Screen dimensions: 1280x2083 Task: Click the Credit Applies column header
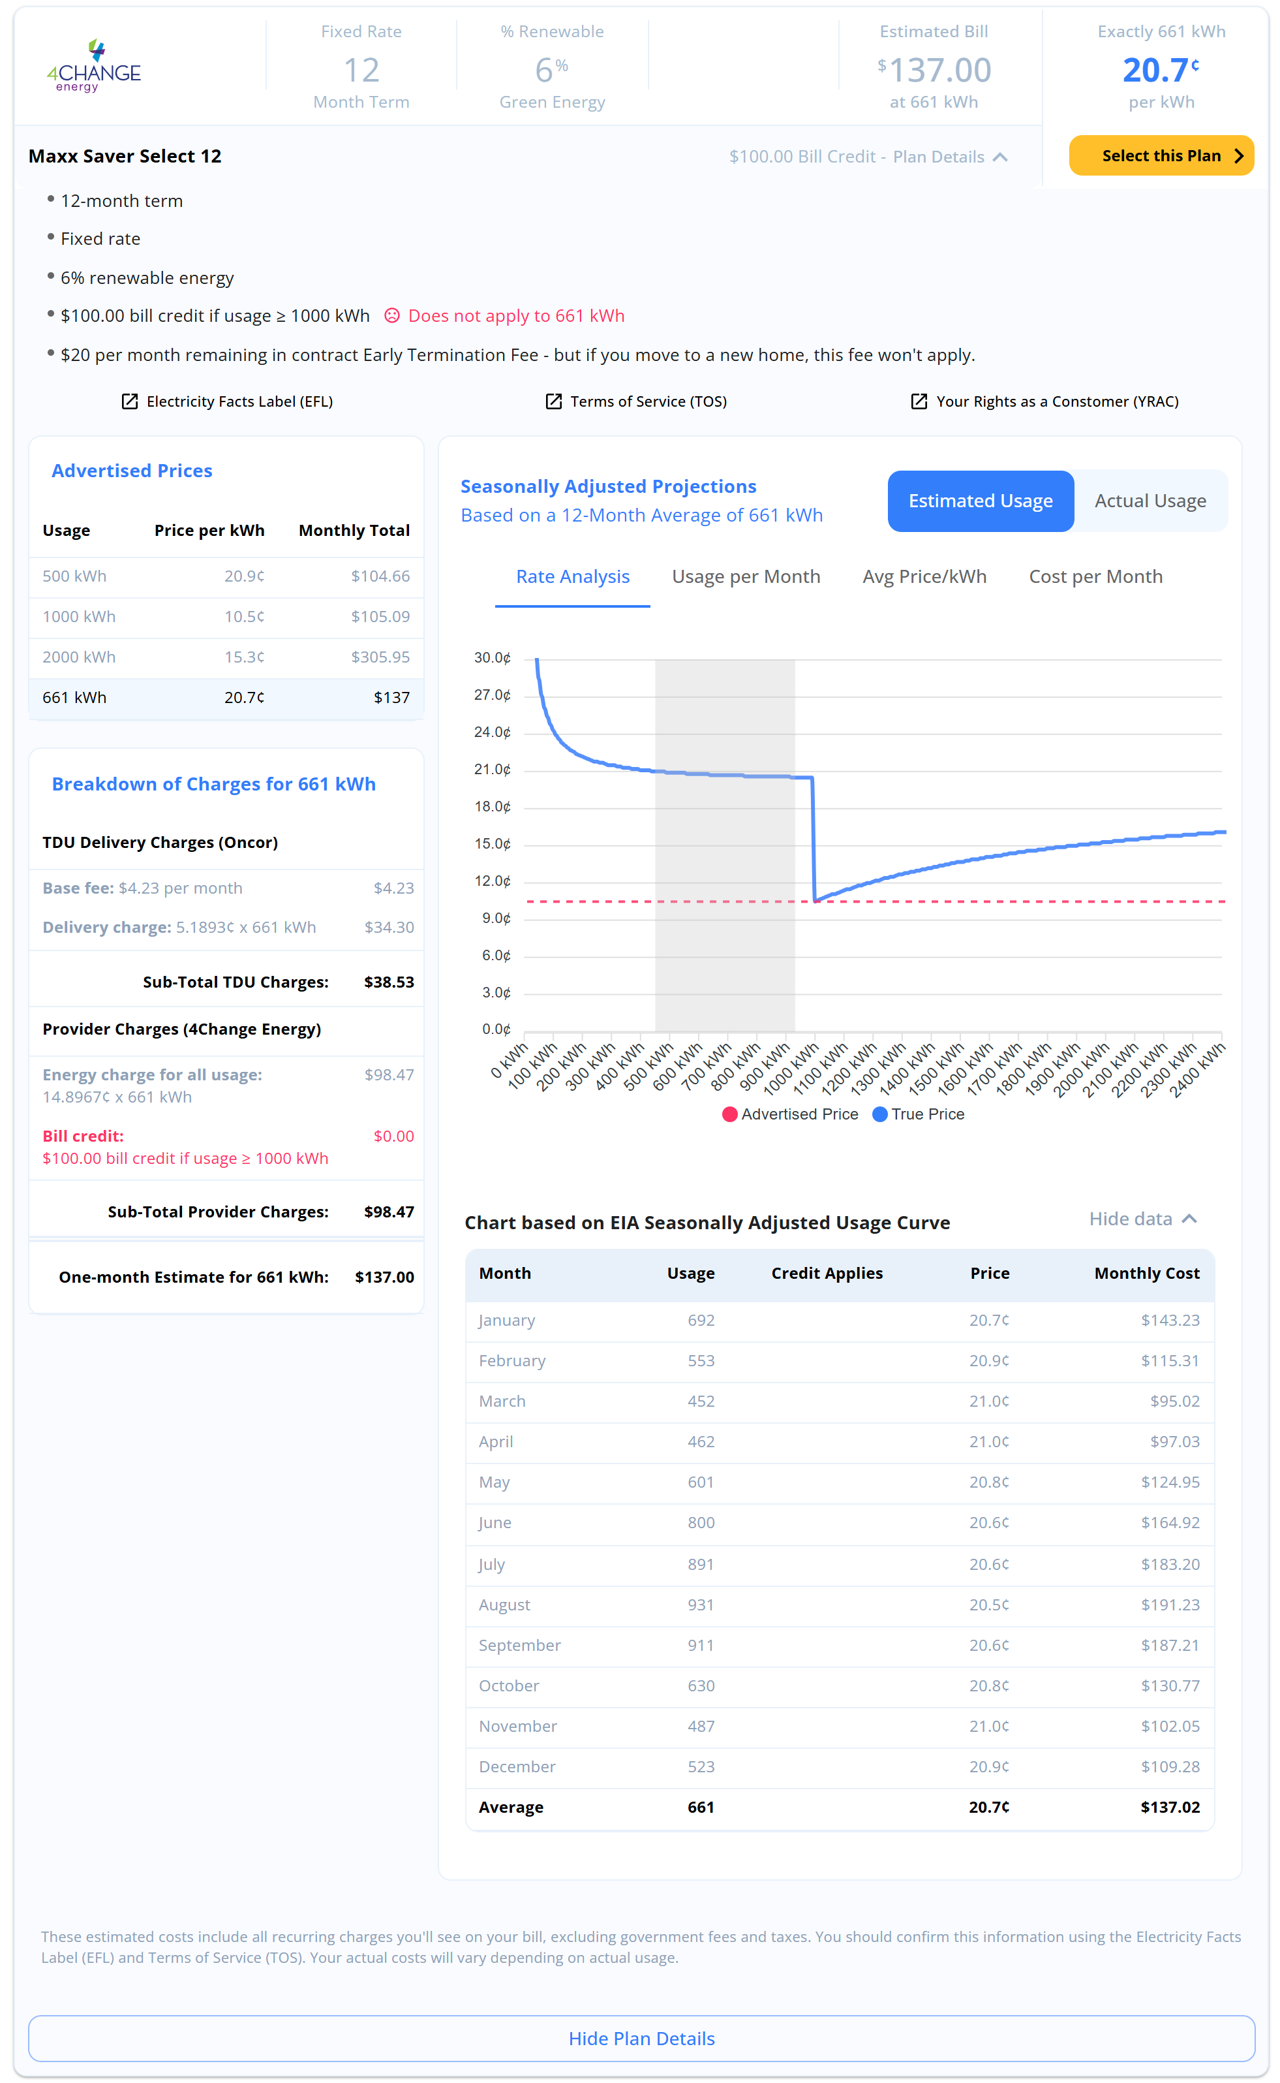[827, 1273]
